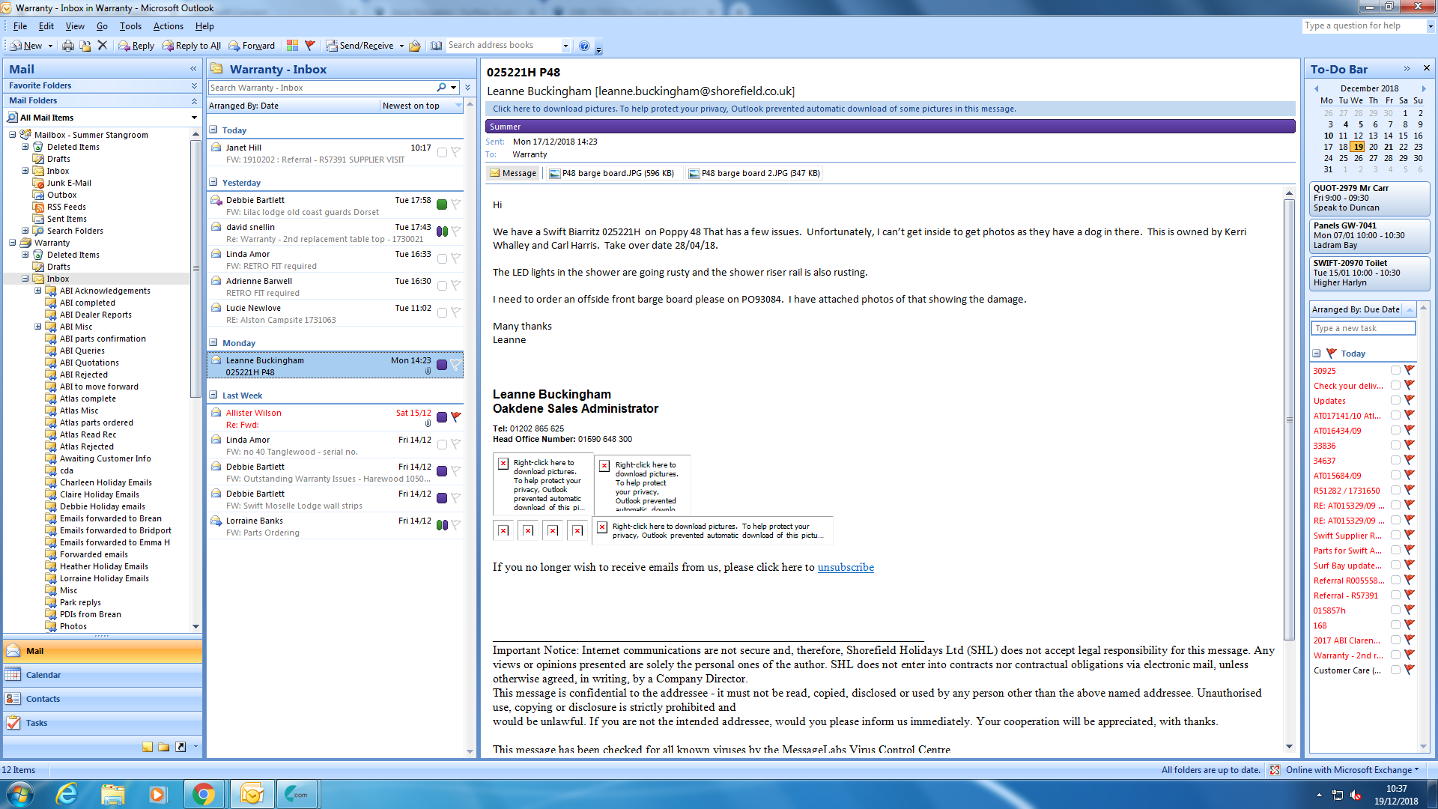Click the Follow Up flag toolbar icon

[309, 46]
